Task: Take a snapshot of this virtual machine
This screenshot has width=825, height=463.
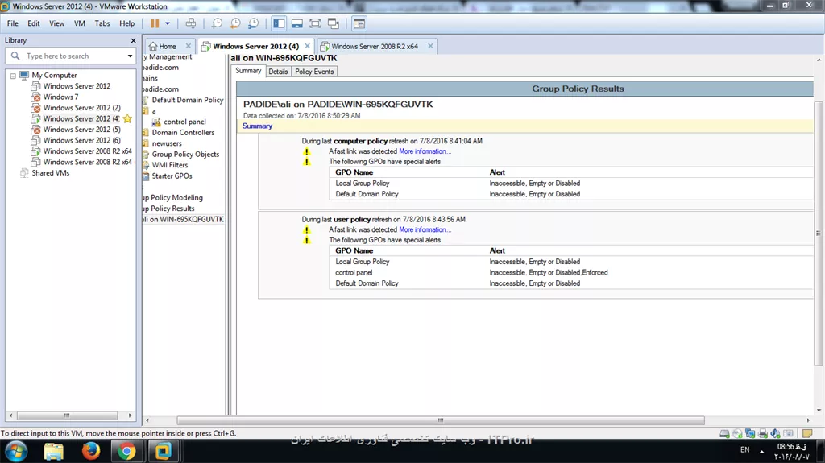Action: (217, 23)
